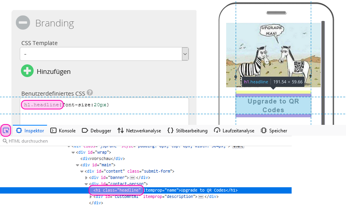The width and height of the screenshot is (346, 207).
Task: Expand the div id="customhtml" node
Action: [91, 196]
